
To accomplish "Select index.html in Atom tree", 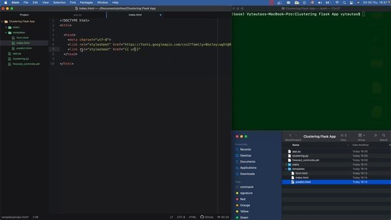I will click(x=23, y=43).
